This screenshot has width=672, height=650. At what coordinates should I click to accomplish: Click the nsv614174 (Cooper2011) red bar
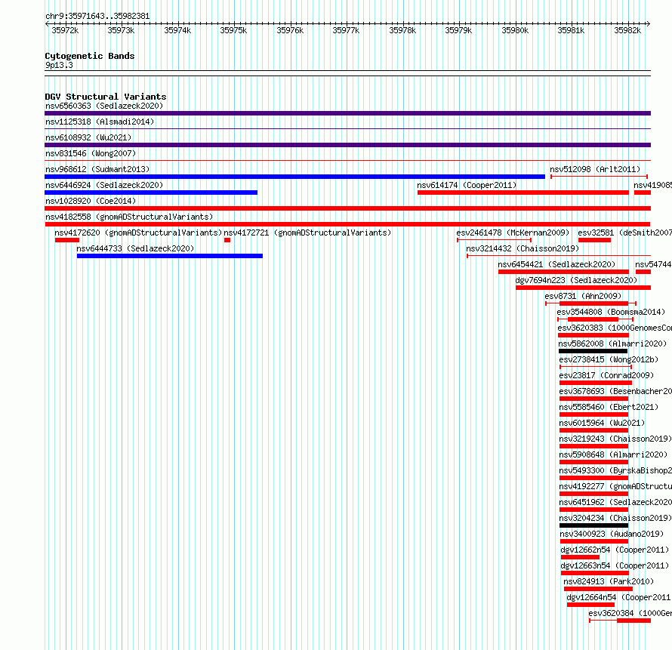522,193
